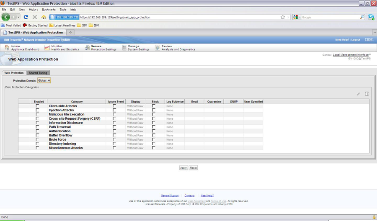Screen dimensions: 377x221
Task: Click the Log Evidence column header
Action: pos(175,102)
